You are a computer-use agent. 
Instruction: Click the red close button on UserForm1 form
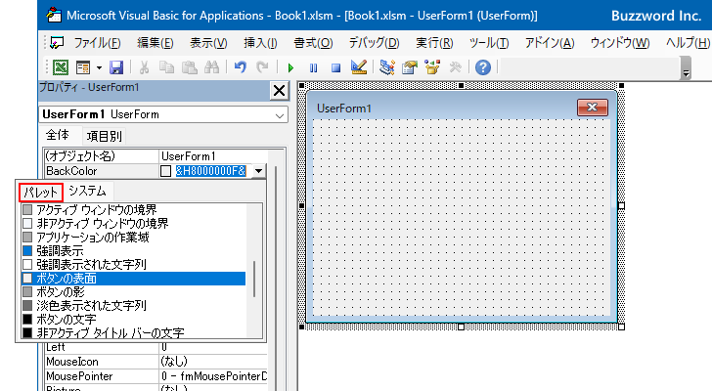[592, 108]
